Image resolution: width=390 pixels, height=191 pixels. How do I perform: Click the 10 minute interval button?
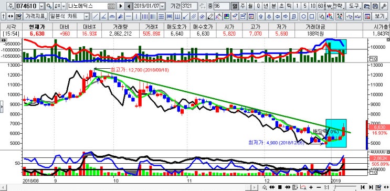point(313,6)
